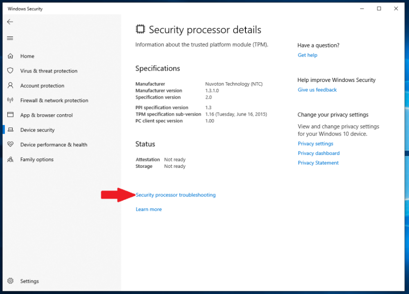This screenshot has width=409, height=294.
Task: Minimize the Windows Security window
Action: coord(362,9)
